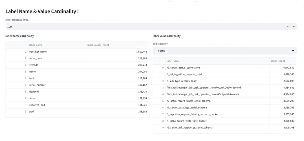The height and width of the screenshot is (141, 304).
Task: Click the 1,550,443 label values count
Action: (x=117, y=52)
